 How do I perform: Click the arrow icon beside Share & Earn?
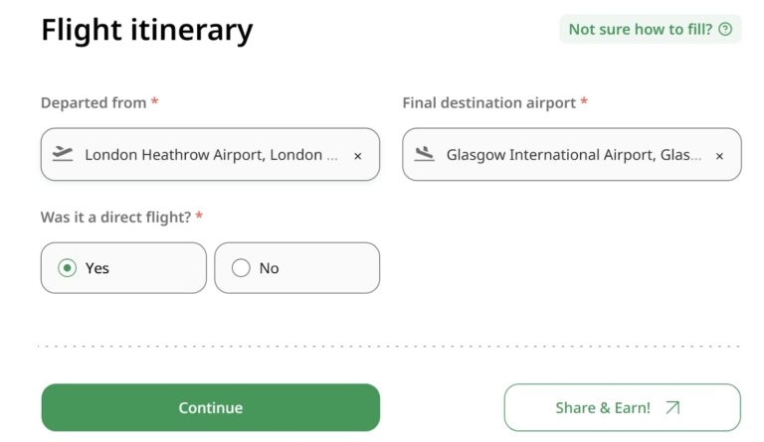click(672, 407)
